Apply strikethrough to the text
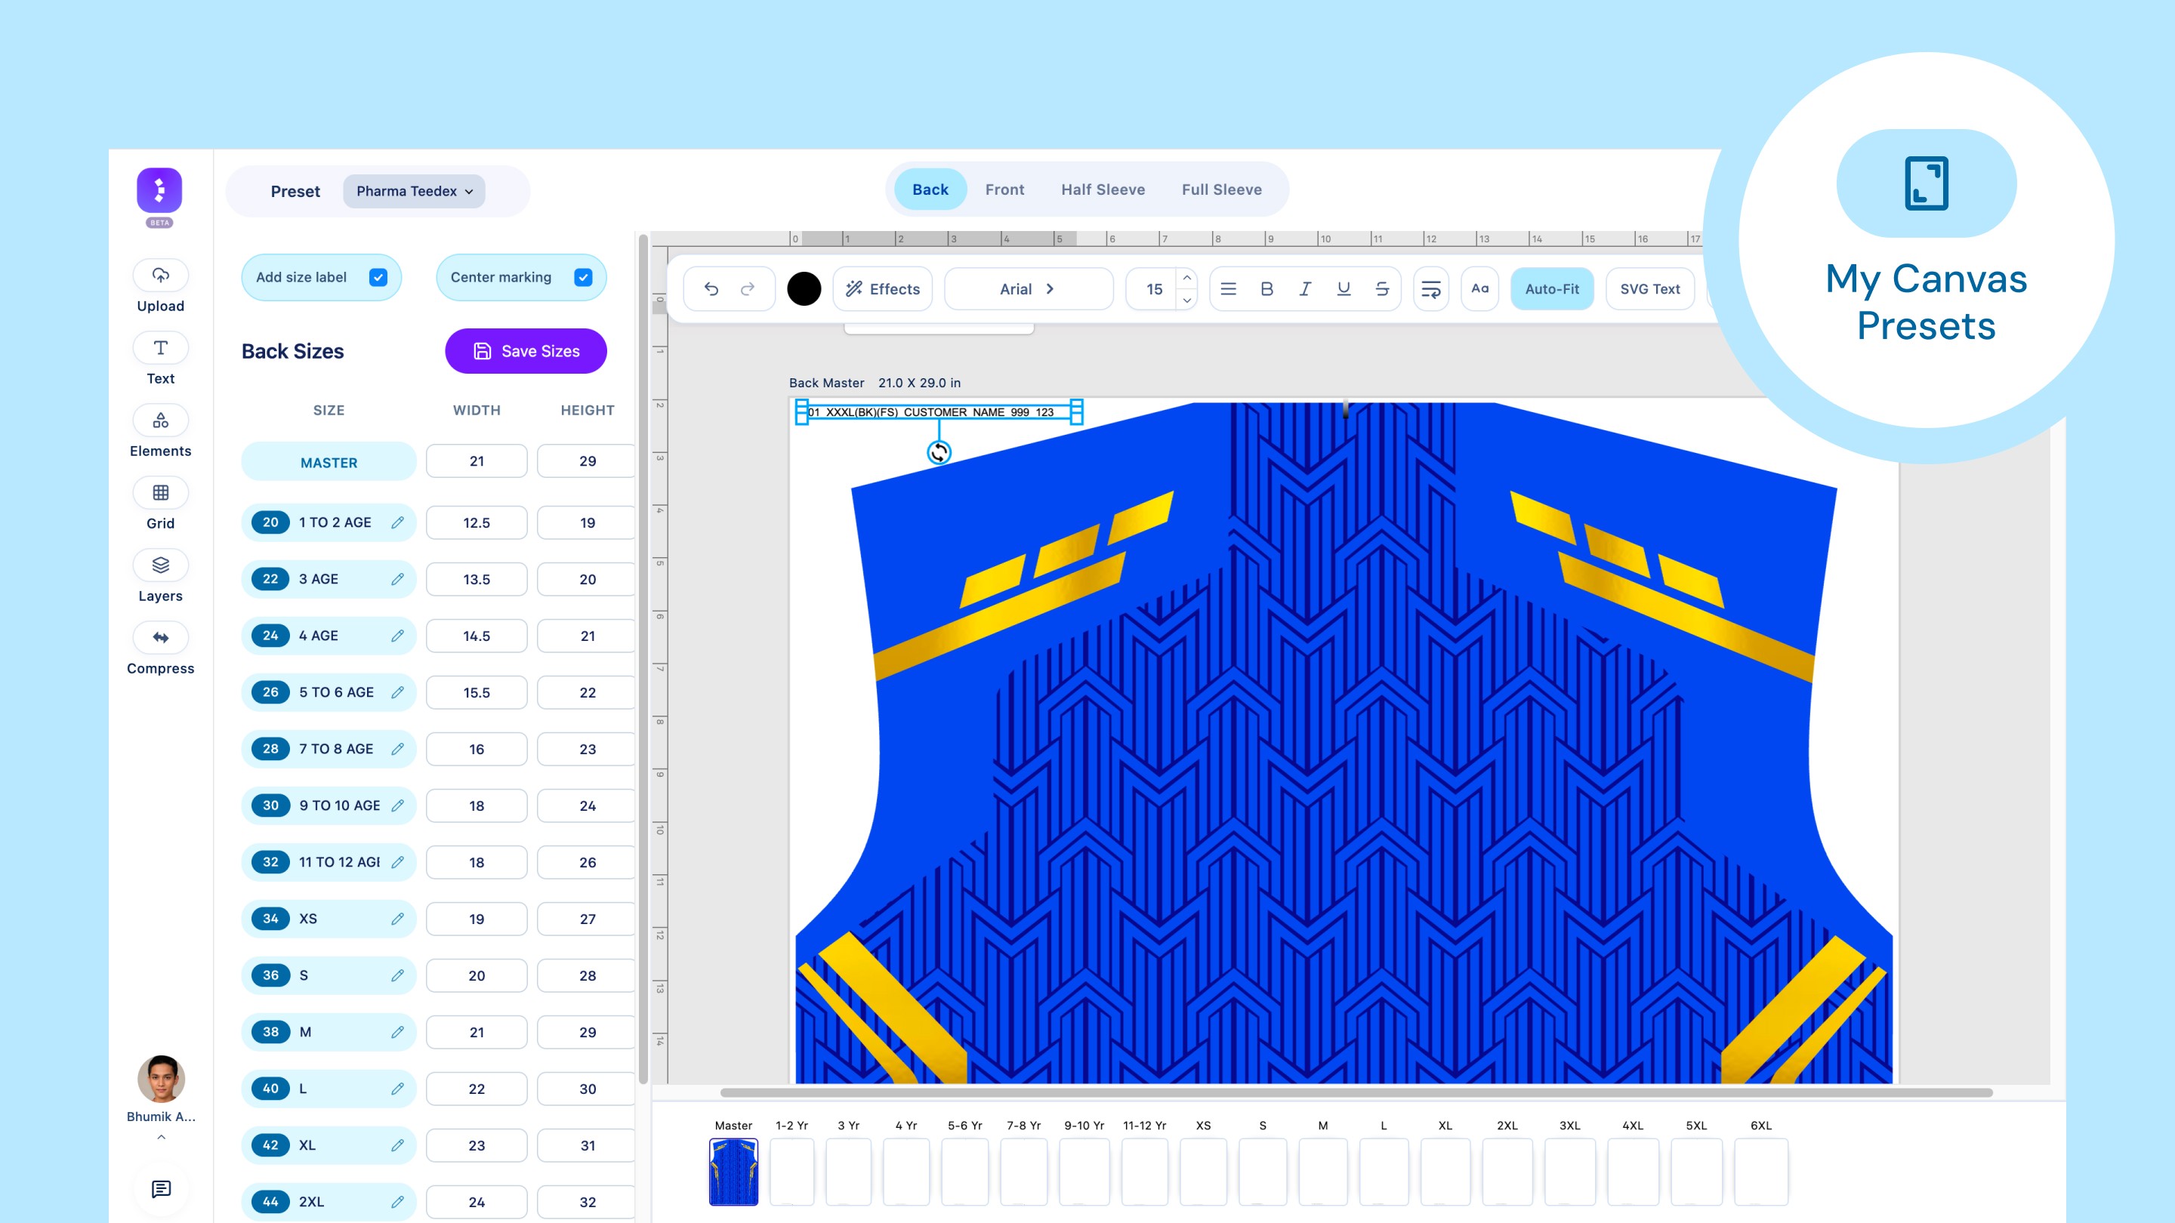This screenshot has height=1223, width=2175. coord(1382,288)
